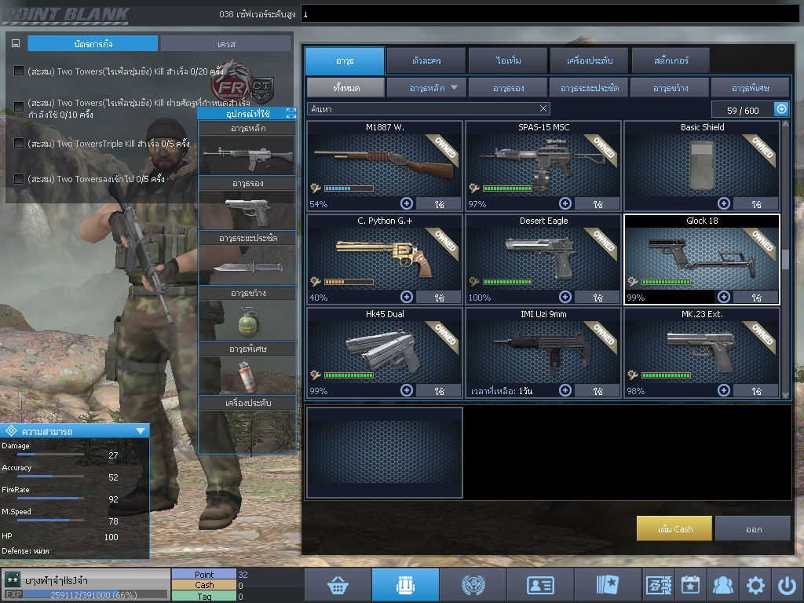Viewport: 804px width, 603px height.
Task: Click repair wrench icon on Desert Eagle
Action: [x=473, y=282]
